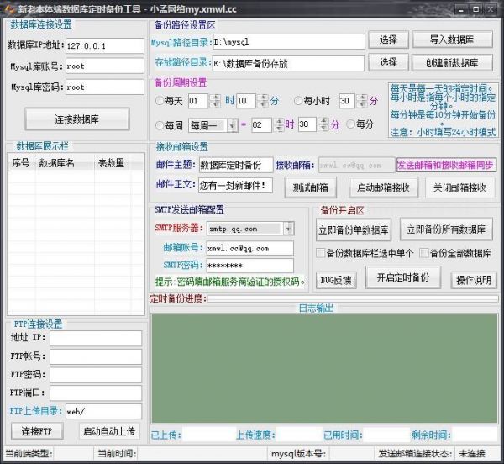The image size is (504, 464).
Task: Select the 每分 radio button
Action: point(350,124)
